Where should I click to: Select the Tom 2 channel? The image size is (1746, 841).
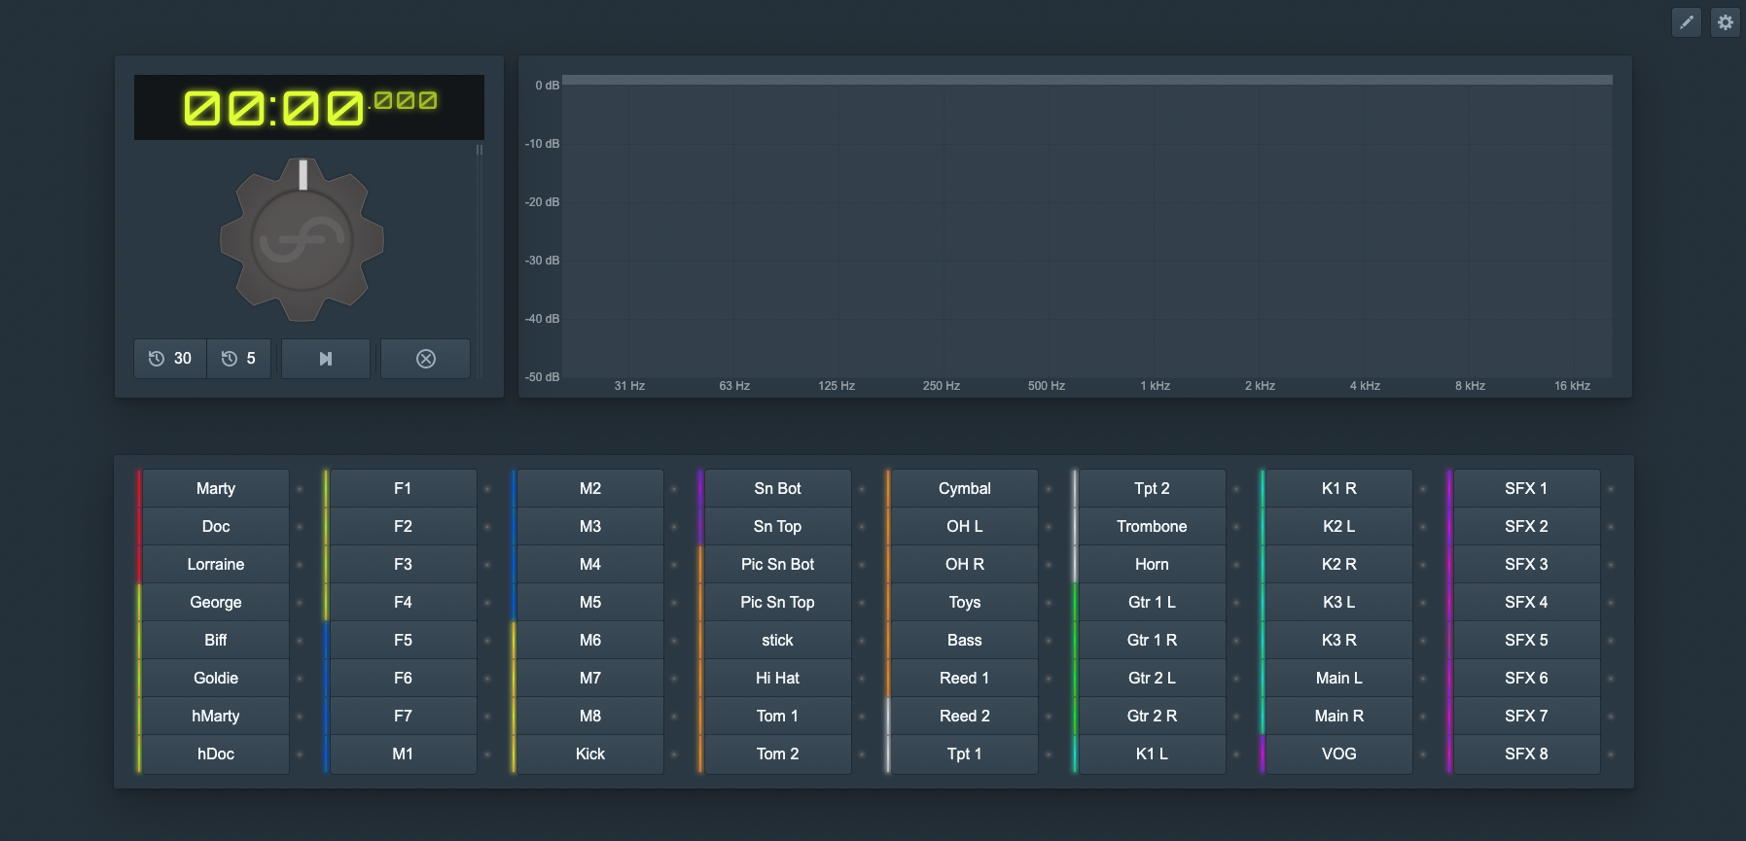(x=777, y=753)
